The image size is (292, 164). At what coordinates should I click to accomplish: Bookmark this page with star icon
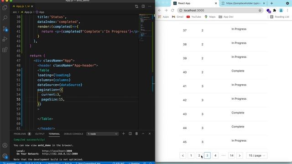[260, 10]
